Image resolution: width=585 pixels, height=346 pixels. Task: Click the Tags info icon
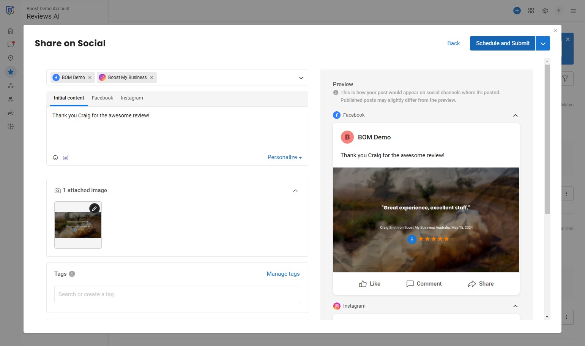[72, 274]
